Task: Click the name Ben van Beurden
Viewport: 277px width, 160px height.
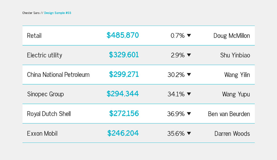Action: pos(229,114)
